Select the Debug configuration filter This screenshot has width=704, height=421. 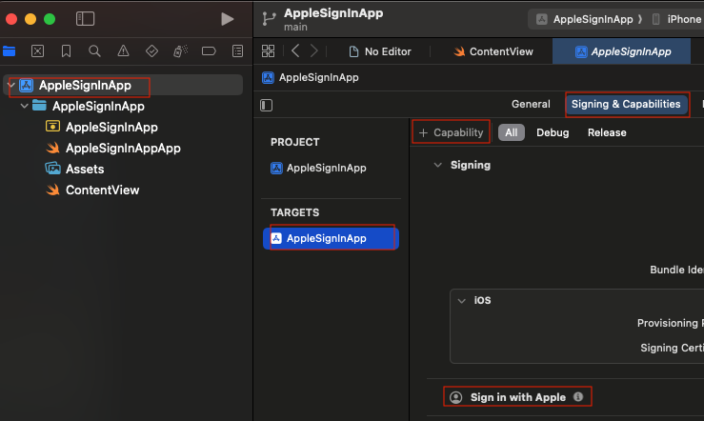553,132
